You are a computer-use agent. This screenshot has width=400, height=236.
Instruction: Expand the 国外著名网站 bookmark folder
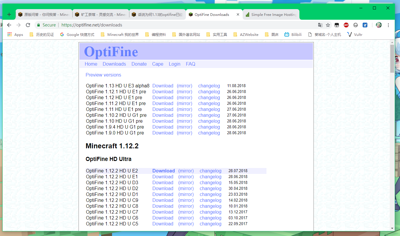[186, 34]
